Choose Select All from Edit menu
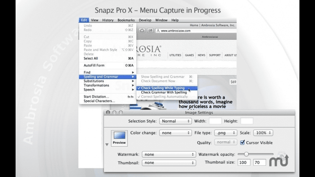315x177 pixels. tap(108, 58)
